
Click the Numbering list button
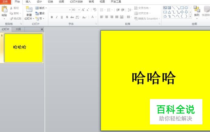coord(109,10)
